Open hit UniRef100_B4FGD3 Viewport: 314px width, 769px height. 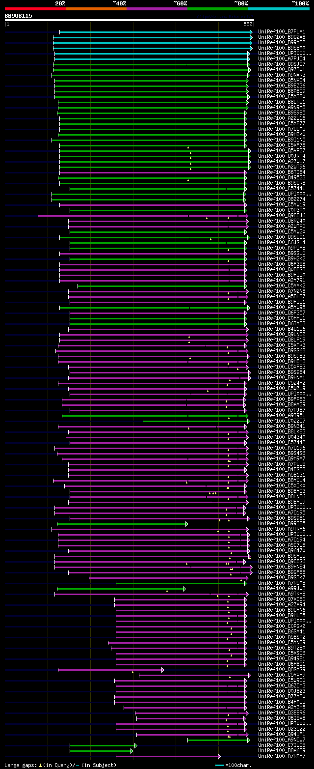[x=281, y=470]
